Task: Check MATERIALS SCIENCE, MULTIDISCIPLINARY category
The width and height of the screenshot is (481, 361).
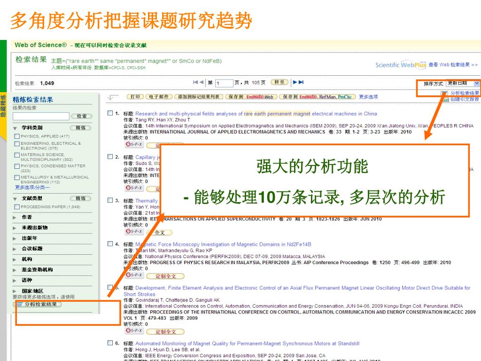Action: 17,155
